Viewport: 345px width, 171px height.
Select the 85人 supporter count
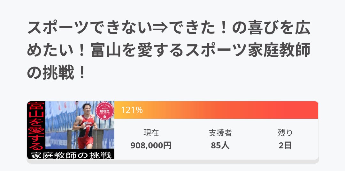tap(220, 146)
